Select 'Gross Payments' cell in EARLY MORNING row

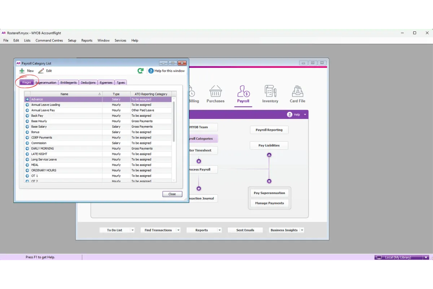tap(151, 148)
